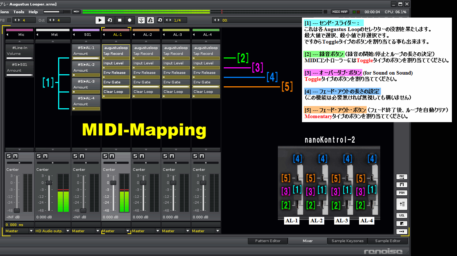
Task: Click the Mst track volume fader handle
Action: 49,183
